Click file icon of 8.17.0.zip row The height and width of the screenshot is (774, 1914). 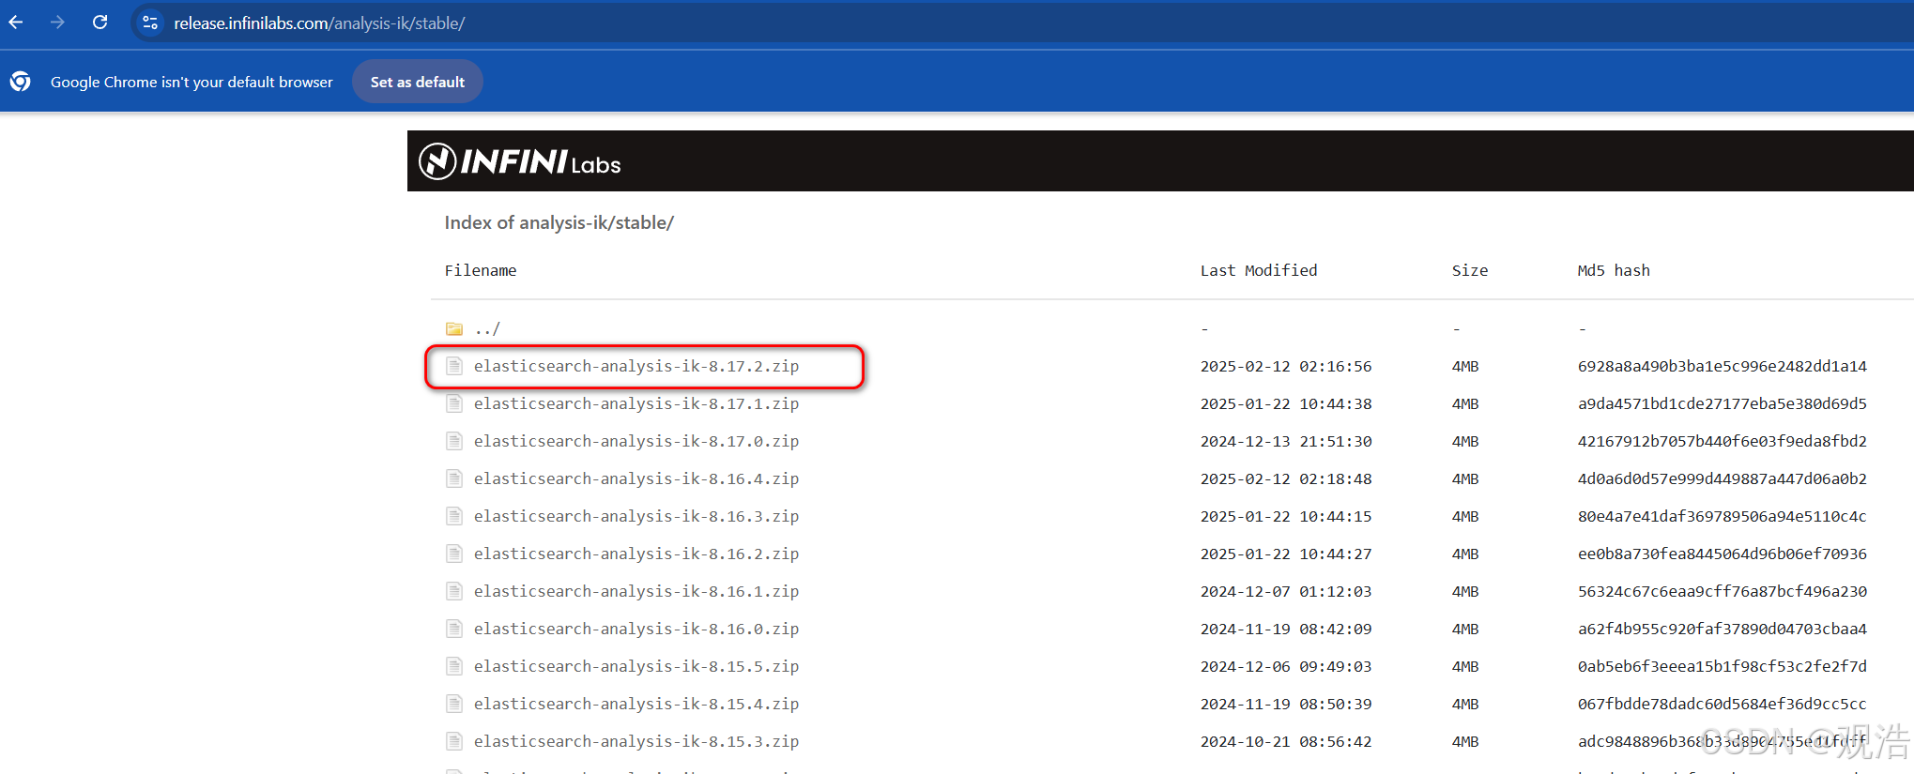[454, 441]
